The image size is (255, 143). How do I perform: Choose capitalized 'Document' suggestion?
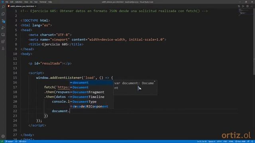coord(91,87)
